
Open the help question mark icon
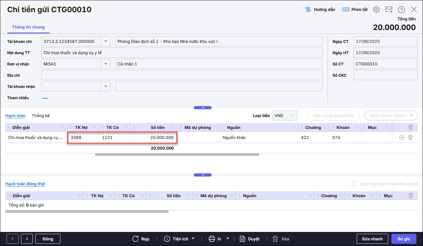pos(401,10)
